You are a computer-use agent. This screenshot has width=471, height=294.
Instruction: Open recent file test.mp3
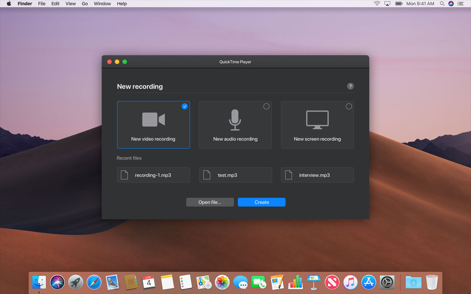click(235, 175)
